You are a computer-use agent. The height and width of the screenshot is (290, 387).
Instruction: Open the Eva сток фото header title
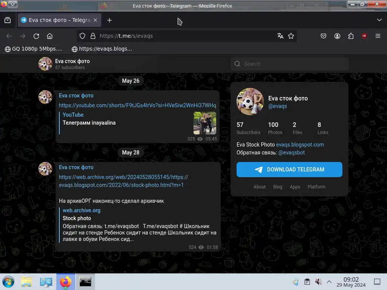[72, 61]
